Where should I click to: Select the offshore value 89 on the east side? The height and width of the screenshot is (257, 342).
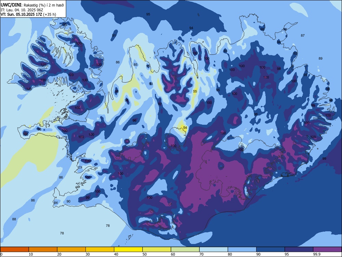pos(320,58)
